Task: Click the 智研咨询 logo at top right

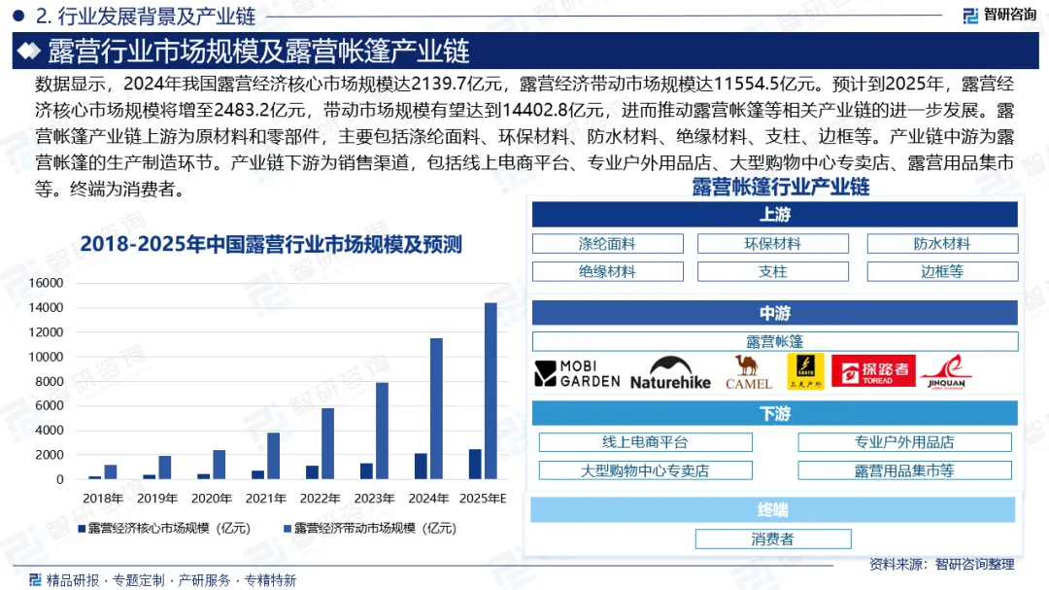Action: 1000,15
